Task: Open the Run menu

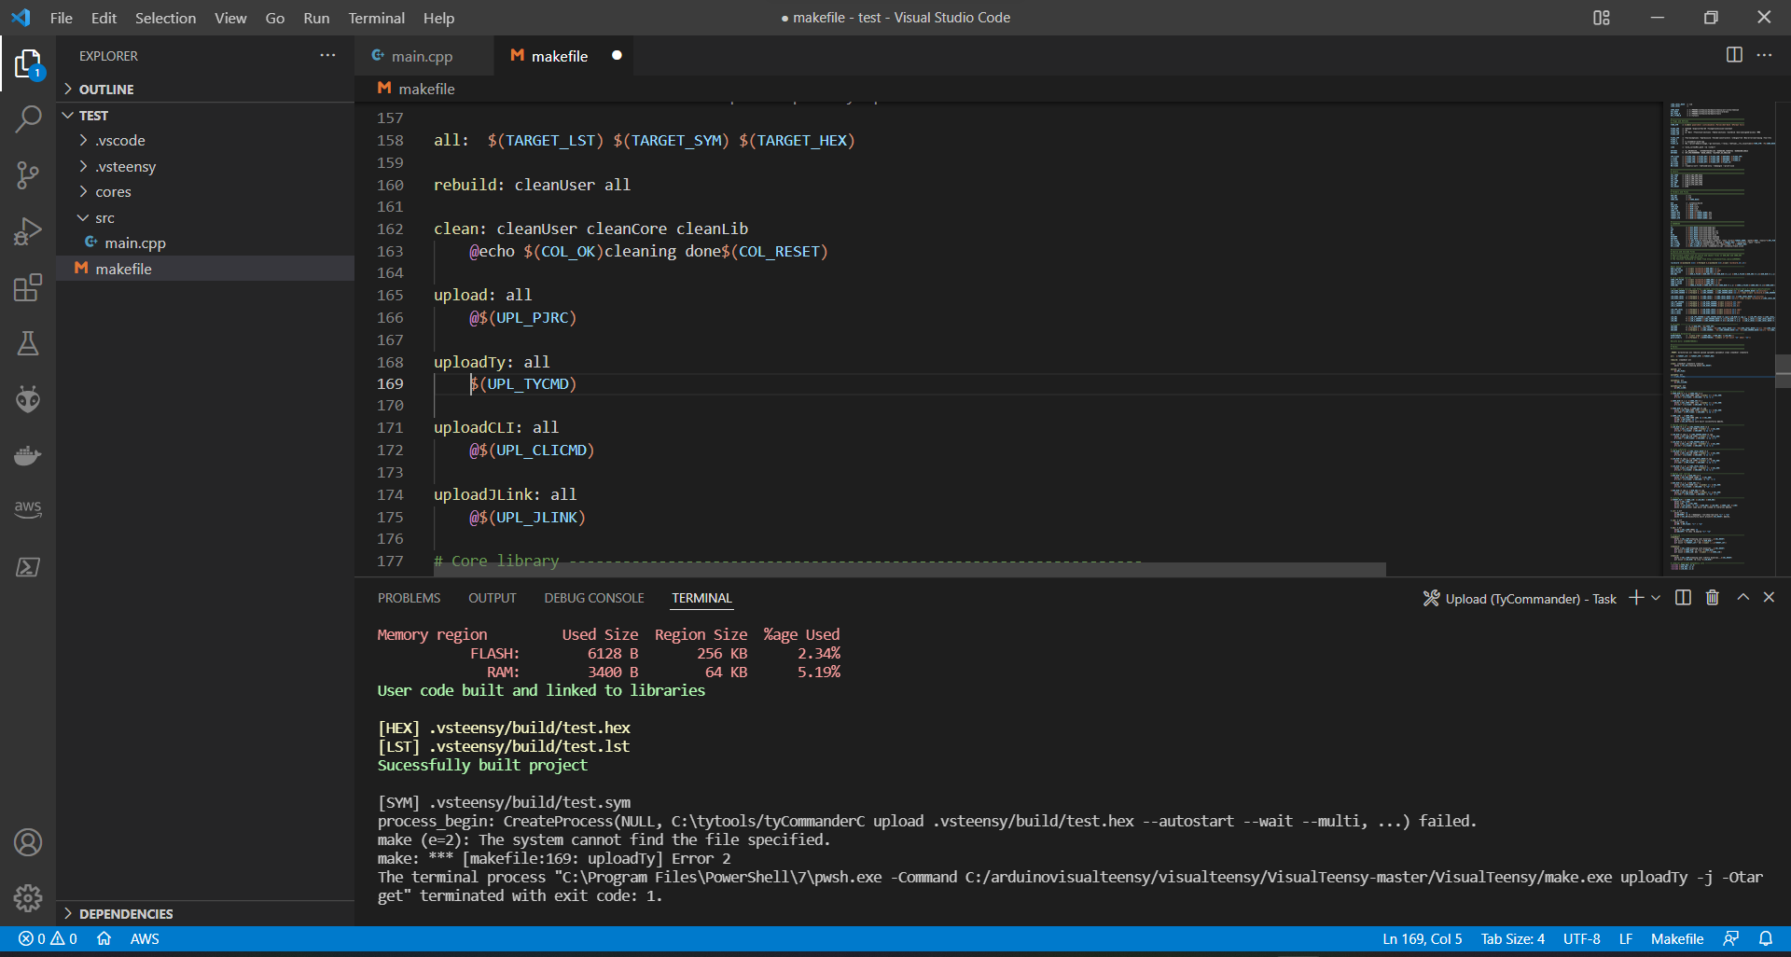Action: pyautogui.click(x=316, y=18)
